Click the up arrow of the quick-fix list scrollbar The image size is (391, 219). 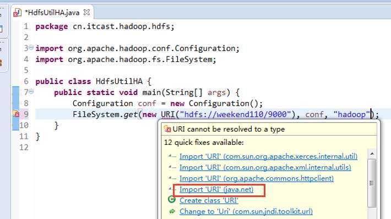click(372, 154)
